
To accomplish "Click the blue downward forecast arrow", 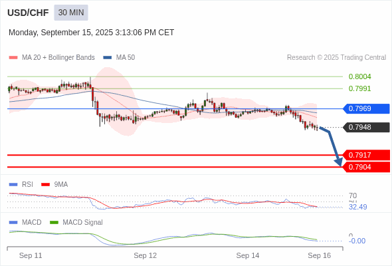I will click(332, 146).
